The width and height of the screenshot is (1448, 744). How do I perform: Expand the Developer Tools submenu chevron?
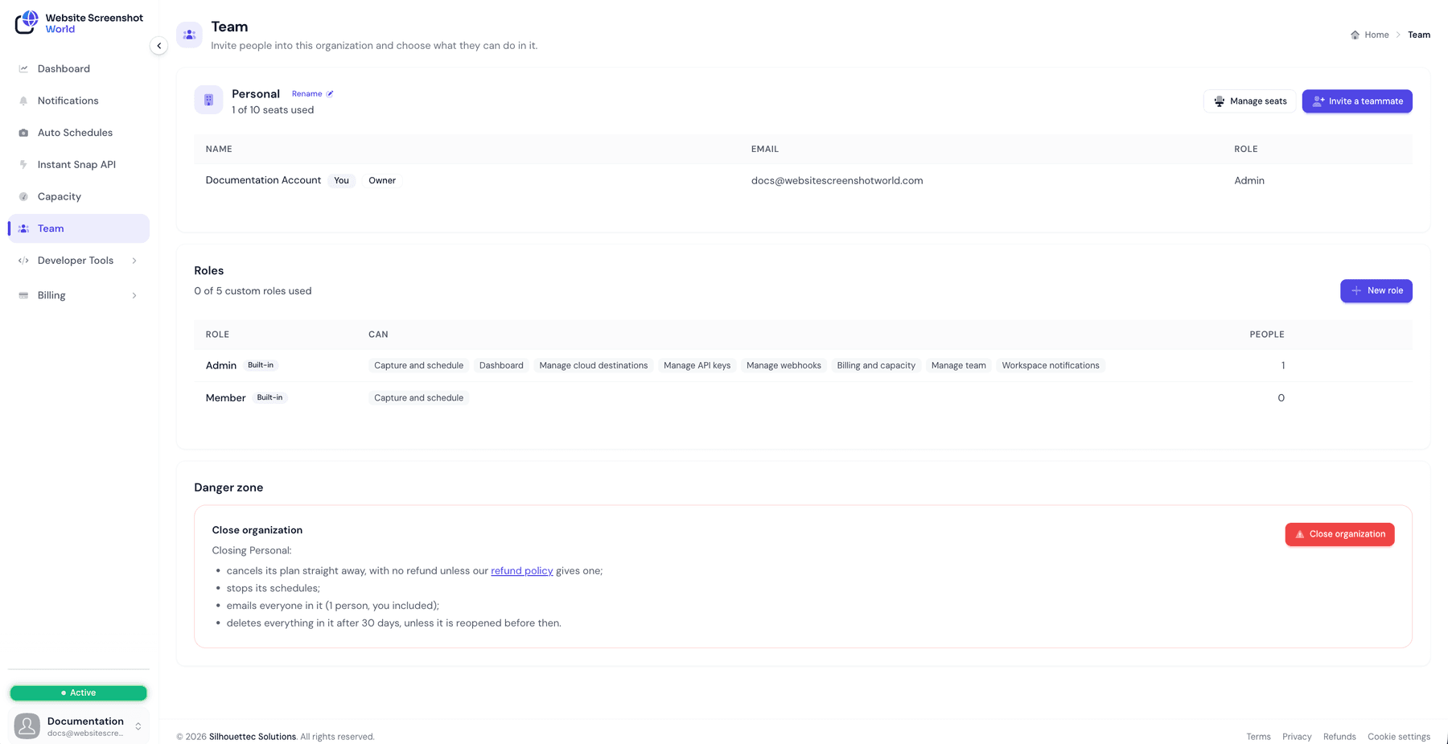[134, 261]
